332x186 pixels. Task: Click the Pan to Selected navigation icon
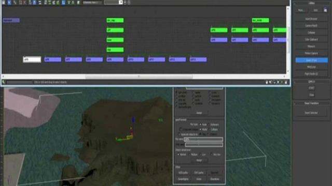click(x=286, y=82)
